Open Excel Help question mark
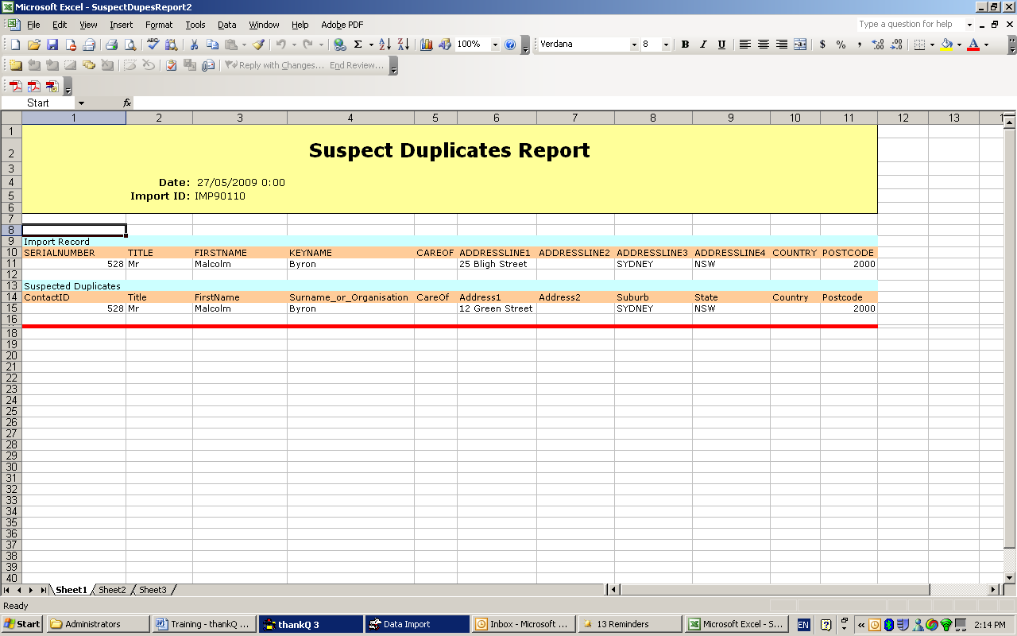The height and width of the screenshot is (636, 1017). click(x=510, y=45)
